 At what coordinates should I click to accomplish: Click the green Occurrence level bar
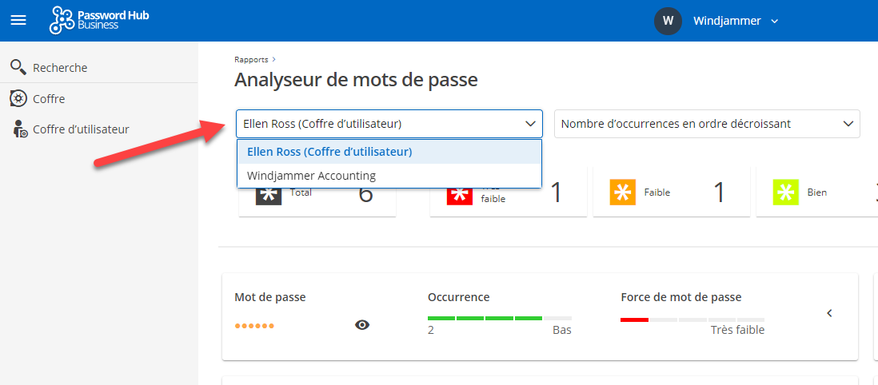pos(485,318)
